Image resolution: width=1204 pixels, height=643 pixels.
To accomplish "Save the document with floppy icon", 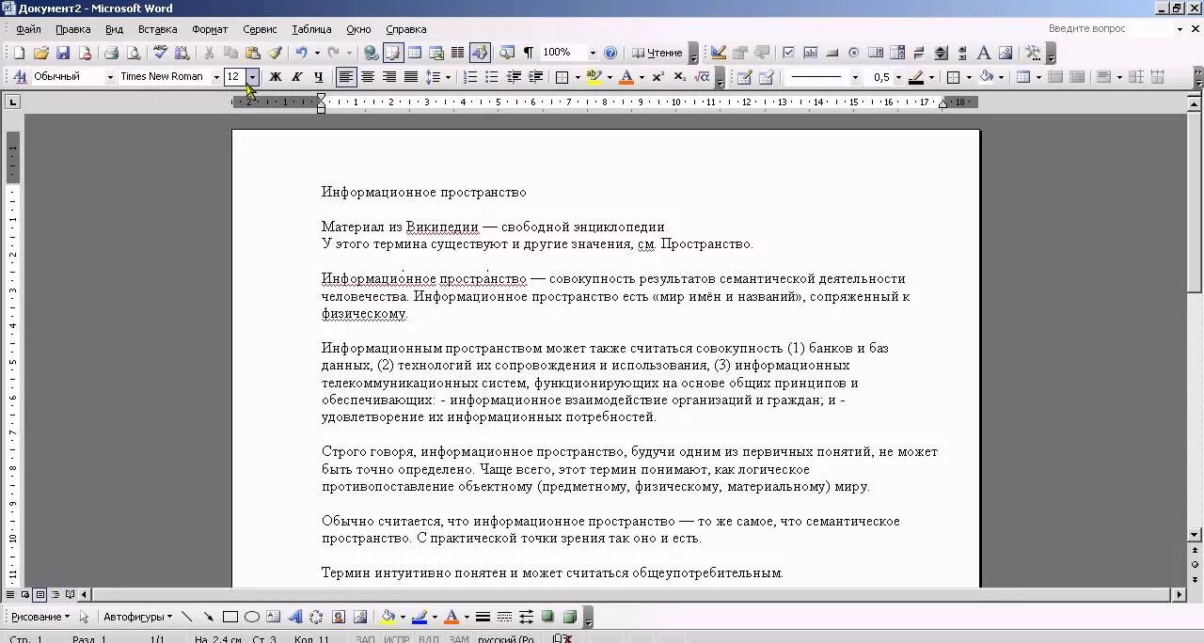I will tap(63, 53).
